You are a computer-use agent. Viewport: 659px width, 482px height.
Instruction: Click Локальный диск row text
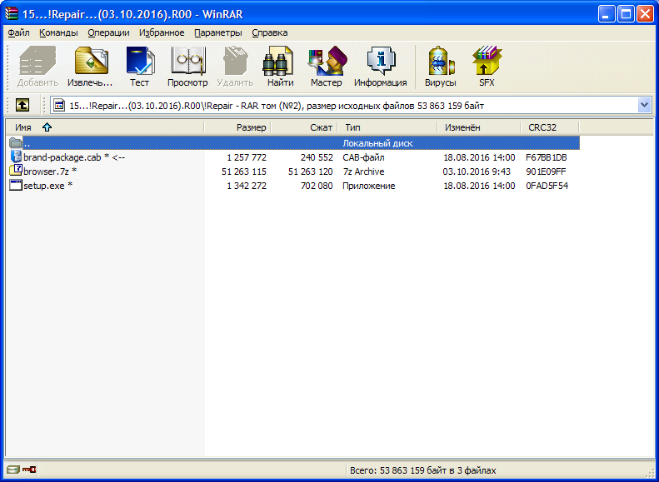pyautogui.click(x=378, y=143)
